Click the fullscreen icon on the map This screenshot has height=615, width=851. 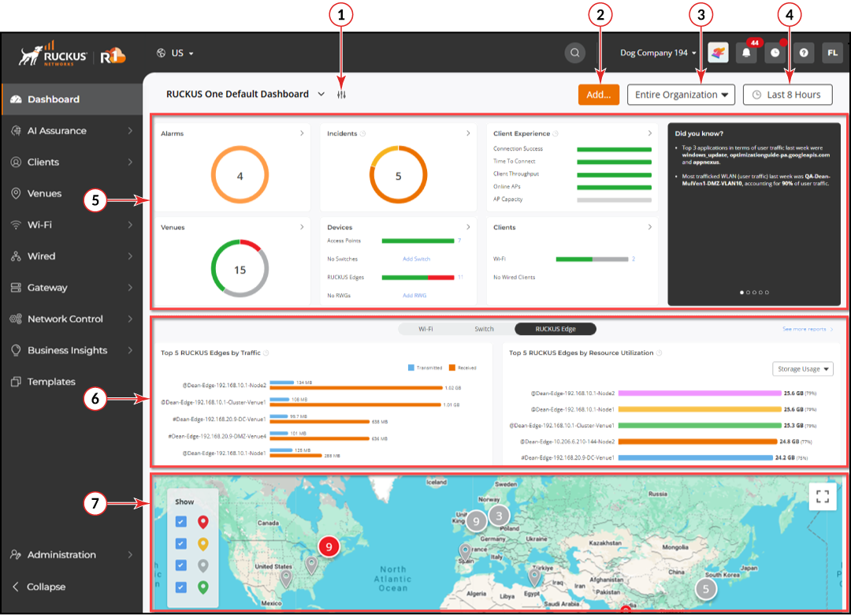[x=823, y=497]
